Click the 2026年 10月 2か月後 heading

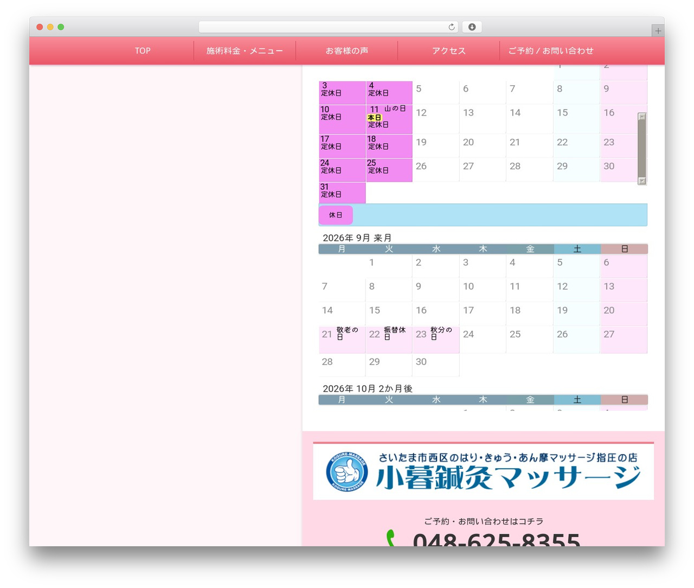(x=368, y=388)
